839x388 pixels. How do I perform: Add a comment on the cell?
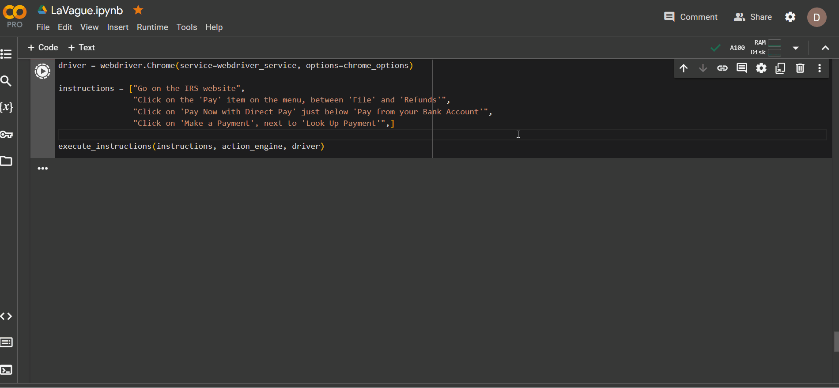tap(742, 68)
